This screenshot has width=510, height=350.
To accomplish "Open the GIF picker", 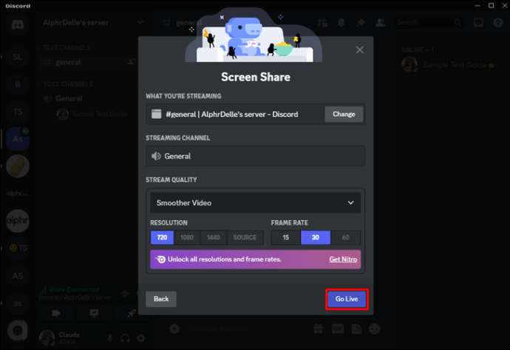I will [338, 329].
